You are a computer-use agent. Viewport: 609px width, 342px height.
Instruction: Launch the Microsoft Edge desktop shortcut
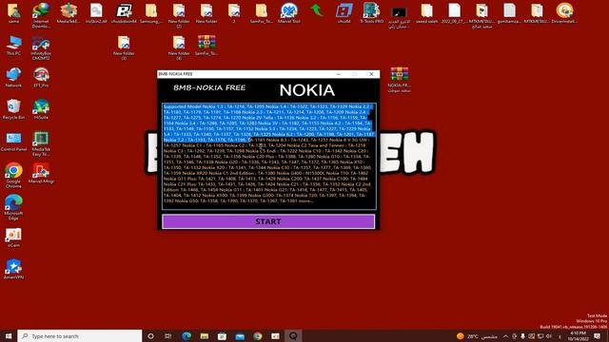(x=13, y=207)
